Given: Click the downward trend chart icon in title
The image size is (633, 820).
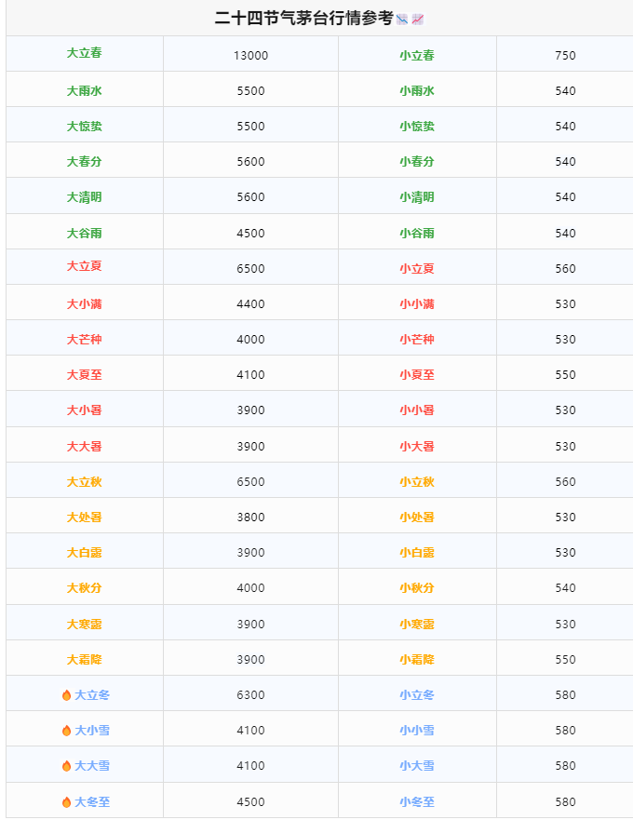Looking at the screenshot, I should click(402, 20).
